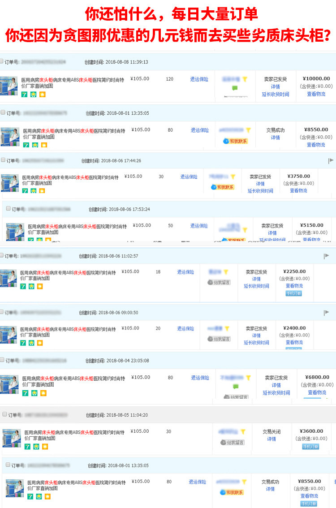Open the product title in the ¥3750.00 order
The height and width of the screenshot is (508, 336).
pos(70,180)
